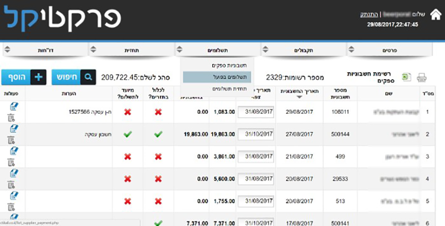Viewport: 445px width, 226px height.
Task: Click amount 5,600.00 cell
Action: click(223, 179)
